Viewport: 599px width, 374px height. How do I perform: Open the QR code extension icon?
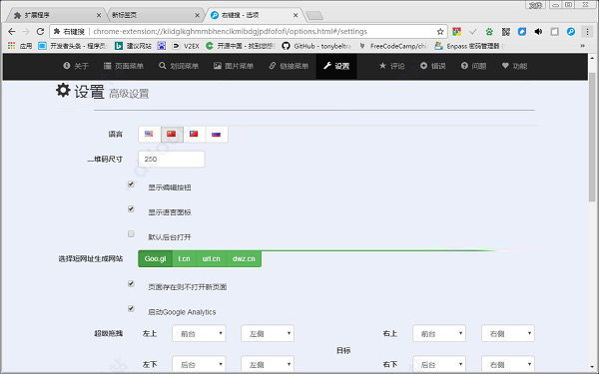(x=506, y=32)
